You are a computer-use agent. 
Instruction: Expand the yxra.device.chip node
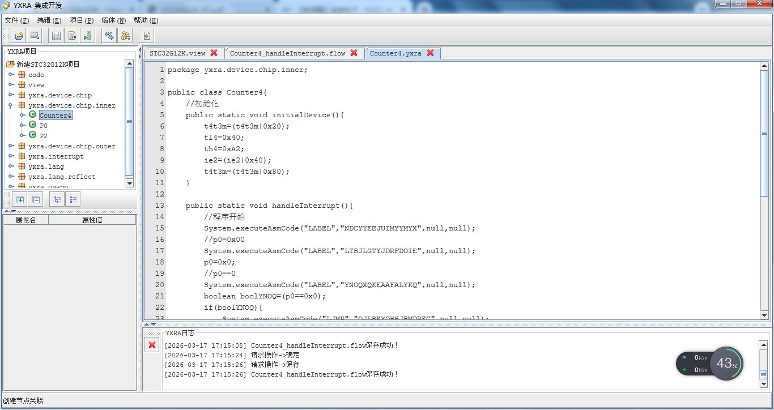point(11,95)
